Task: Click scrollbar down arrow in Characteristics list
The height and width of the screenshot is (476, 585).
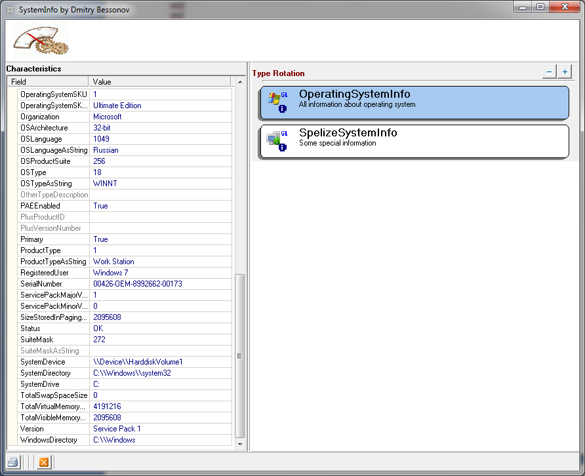Action: point(240,445)
